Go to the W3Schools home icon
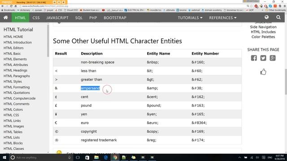The height and width of the screenshot is (161, 287). 6,17
